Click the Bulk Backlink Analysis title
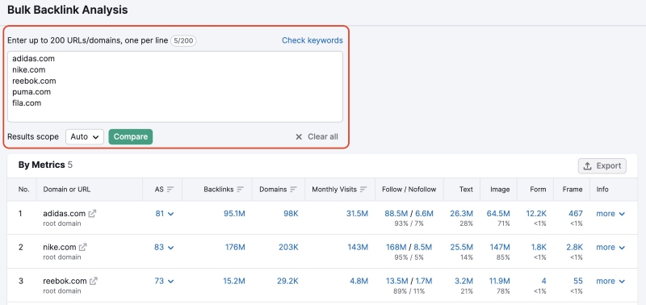The width and height of the screenshot is (646, 305). tap(68, 10)
